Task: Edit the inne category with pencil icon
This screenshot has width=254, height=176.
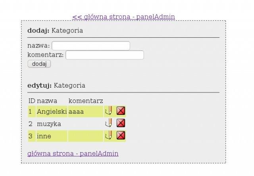Action: coord(108,136)
